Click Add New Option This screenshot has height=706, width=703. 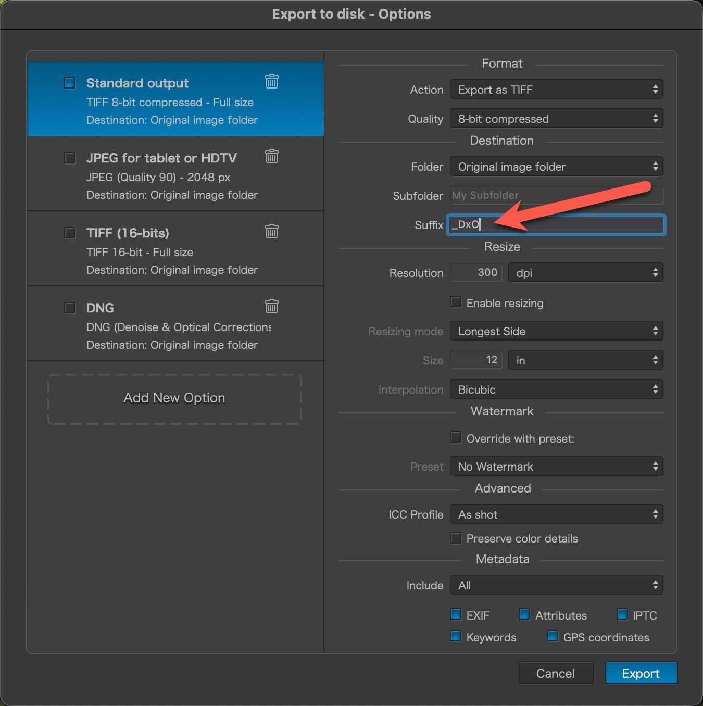point(174,398)
